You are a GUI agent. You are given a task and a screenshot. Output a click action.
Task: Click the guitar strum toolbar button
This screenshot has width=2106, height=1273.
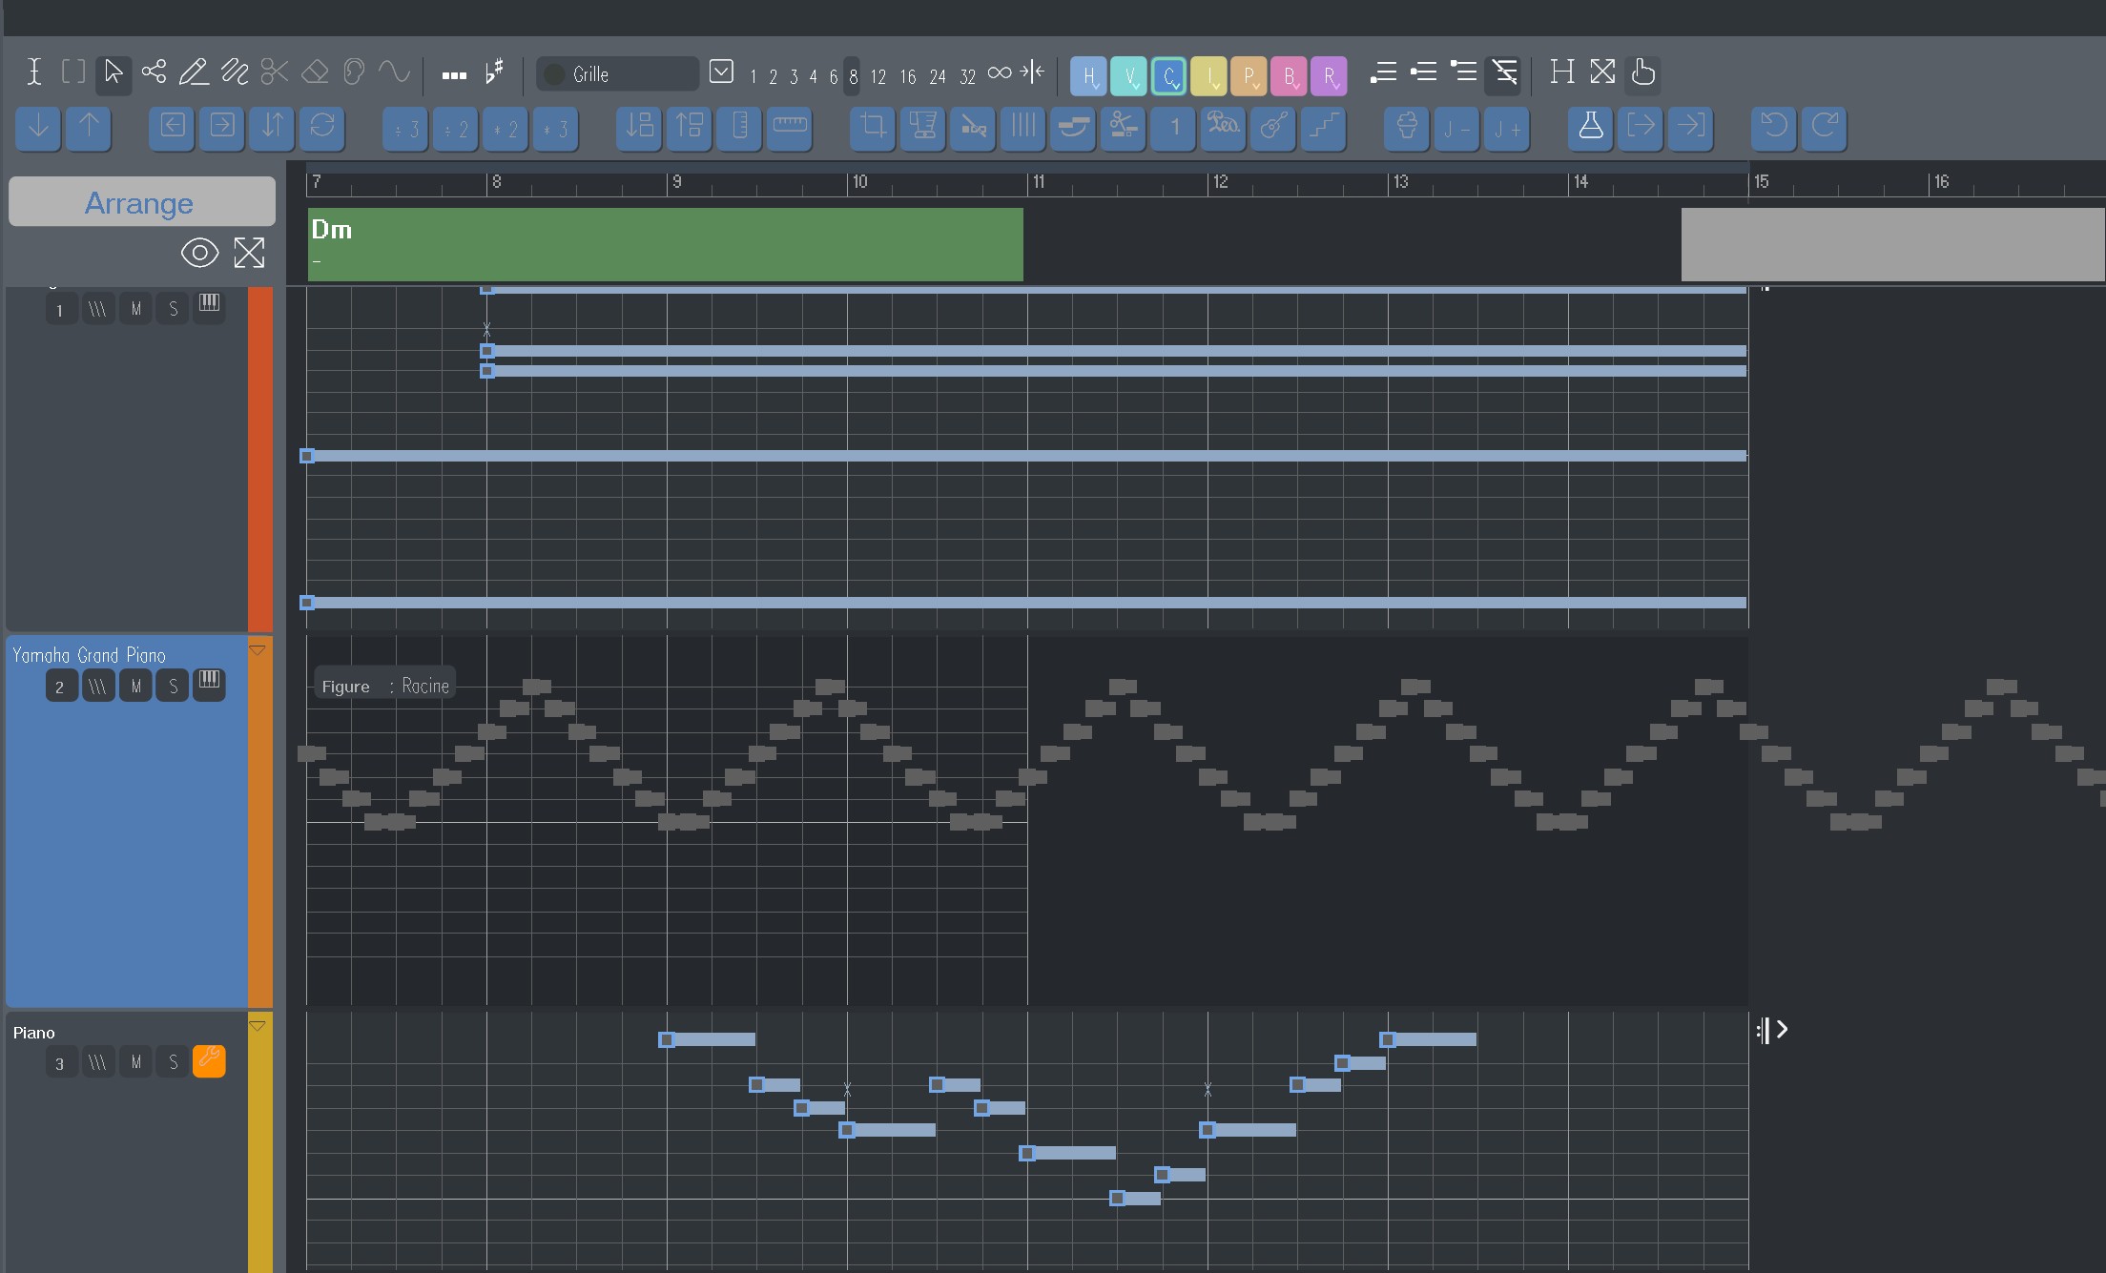coord(1273,127)
